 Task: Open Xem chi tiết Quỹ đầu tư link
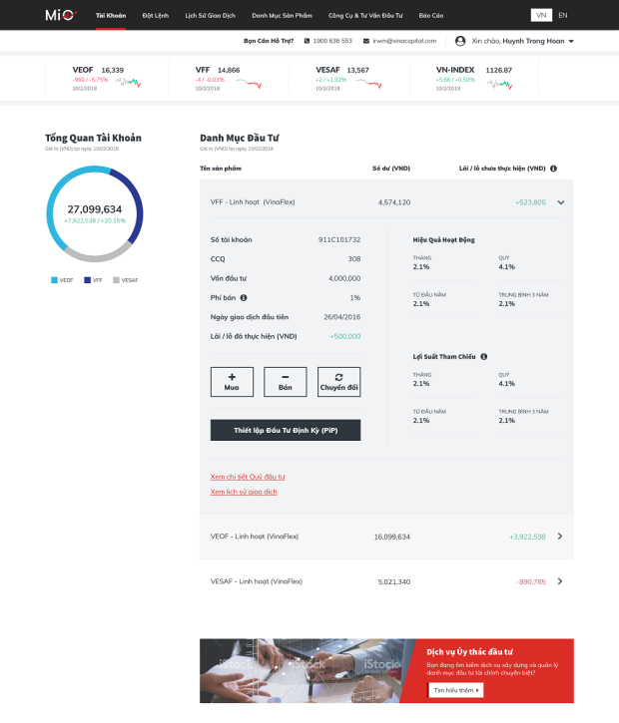point(248,477)
